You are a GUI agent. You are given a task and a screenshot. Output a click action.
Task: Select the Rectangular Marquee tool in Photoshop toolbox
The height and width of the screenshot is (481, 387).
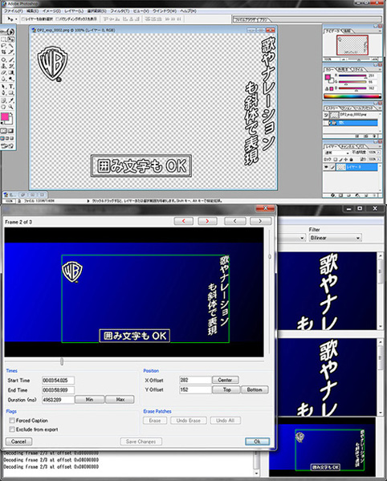click(3, 39)
